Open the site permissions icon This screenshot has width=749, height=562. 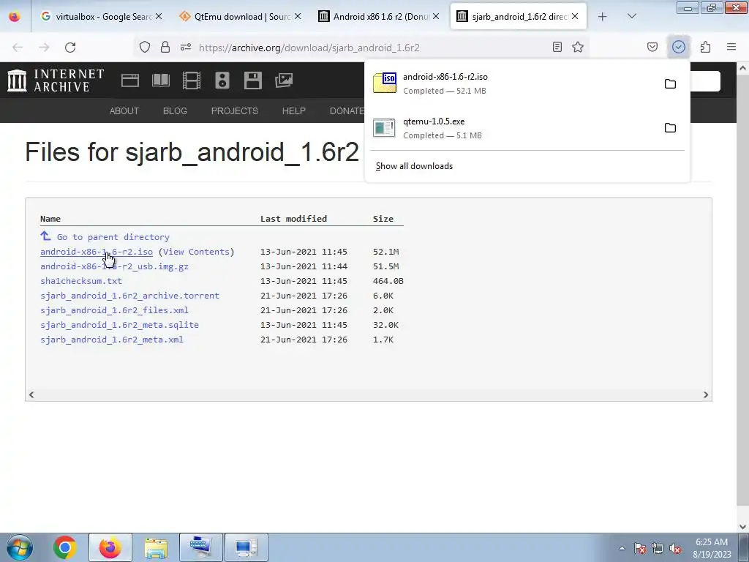coord(186,47)
